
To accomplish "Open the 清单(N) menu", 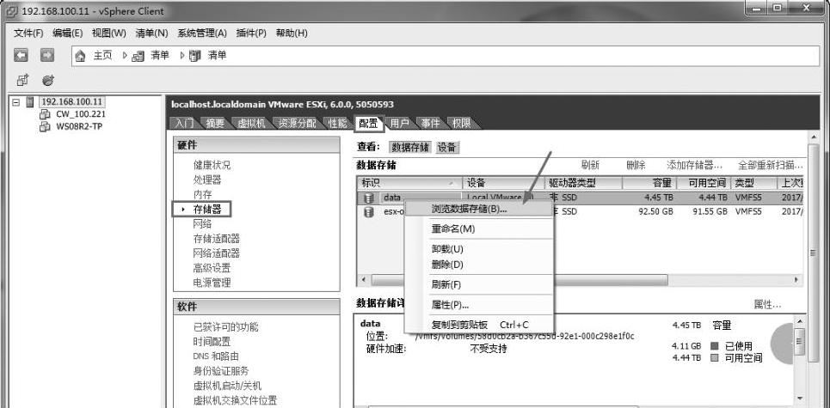I will pyautogui.click(x=152, y=33).
